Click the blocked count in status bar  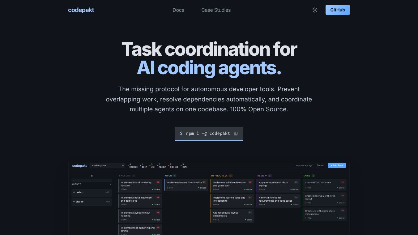(x=173, y=165)
